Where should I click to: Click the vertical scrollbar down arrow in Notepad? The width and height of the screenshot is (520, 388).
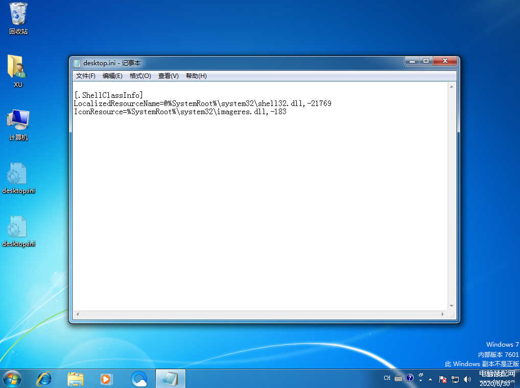pos(452,306)
